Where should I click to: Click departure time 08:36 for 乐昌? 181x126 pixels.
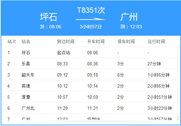pyautogui.click(x=93, y=64)
